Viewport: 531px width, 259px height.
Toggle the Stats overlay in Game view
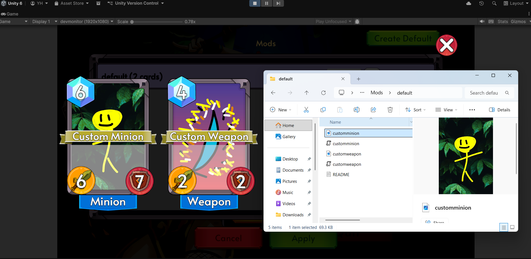(503, 21)
